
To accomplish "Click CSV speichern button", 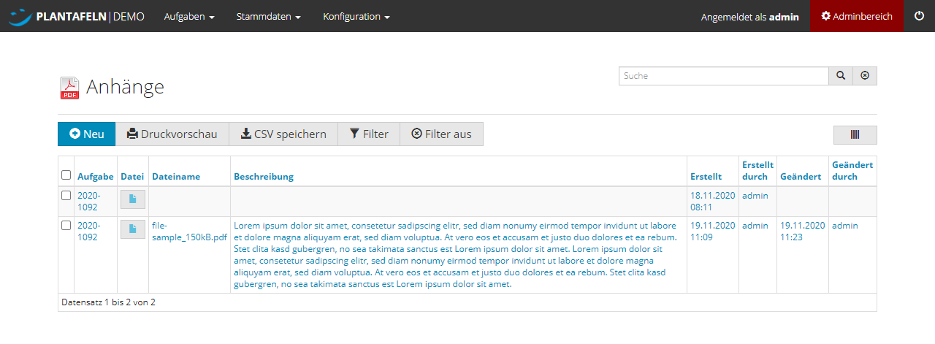I will click(283, 134).
